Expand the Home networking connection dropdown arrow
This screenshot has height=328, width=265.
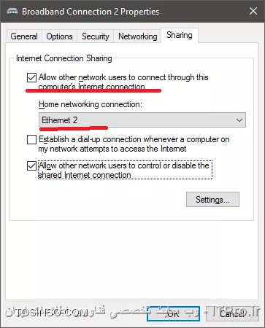(x=239, y=120)
